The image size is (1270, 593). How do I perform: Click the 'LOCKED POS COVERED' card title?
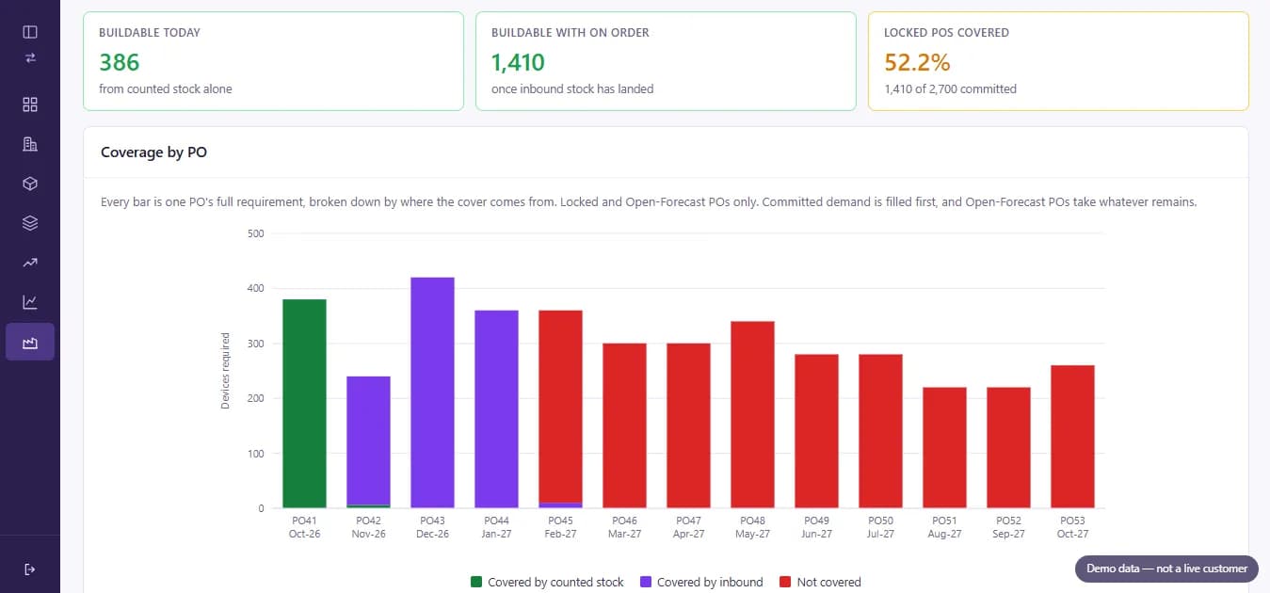(x=946, y=33)
